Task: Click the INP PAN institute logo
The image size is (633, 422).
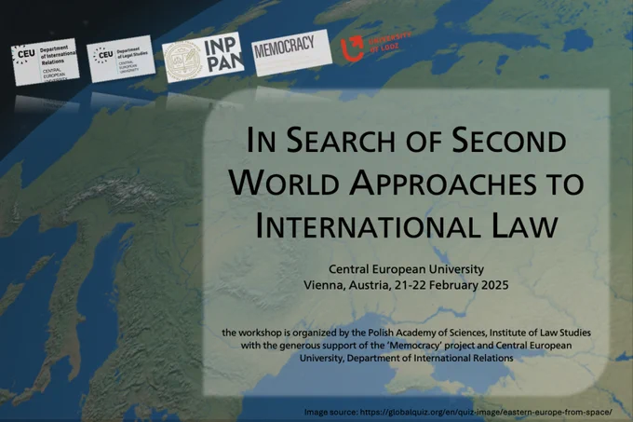Action: pos(203,58)
